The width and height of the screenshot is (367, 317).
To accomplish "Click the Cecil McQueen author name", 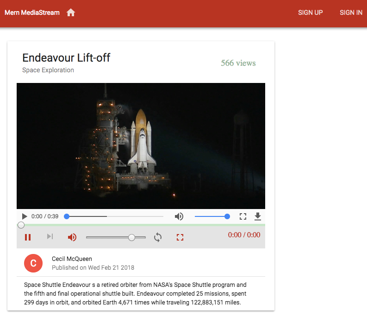I will [x=72, y=259].
